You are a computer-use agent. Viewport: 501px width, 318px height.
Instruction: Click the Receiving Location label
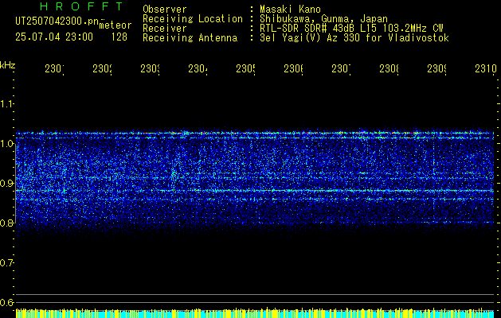(193, 19)
